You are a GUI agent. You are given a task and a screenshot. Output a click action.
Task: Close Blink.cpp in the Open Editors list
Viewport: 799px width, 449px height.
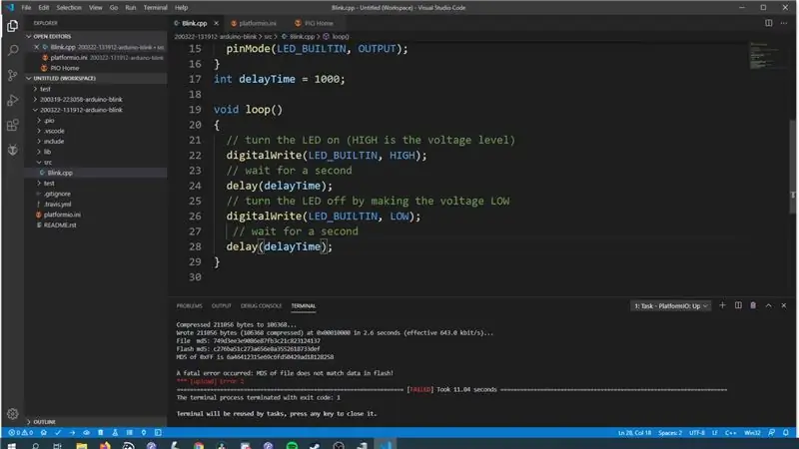point(36,47)
